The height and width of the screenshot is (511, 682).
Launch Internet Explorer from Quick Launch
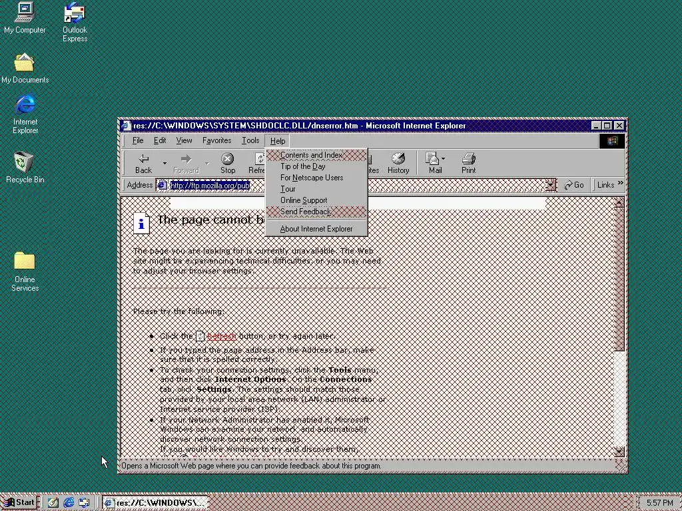point(69,503)
